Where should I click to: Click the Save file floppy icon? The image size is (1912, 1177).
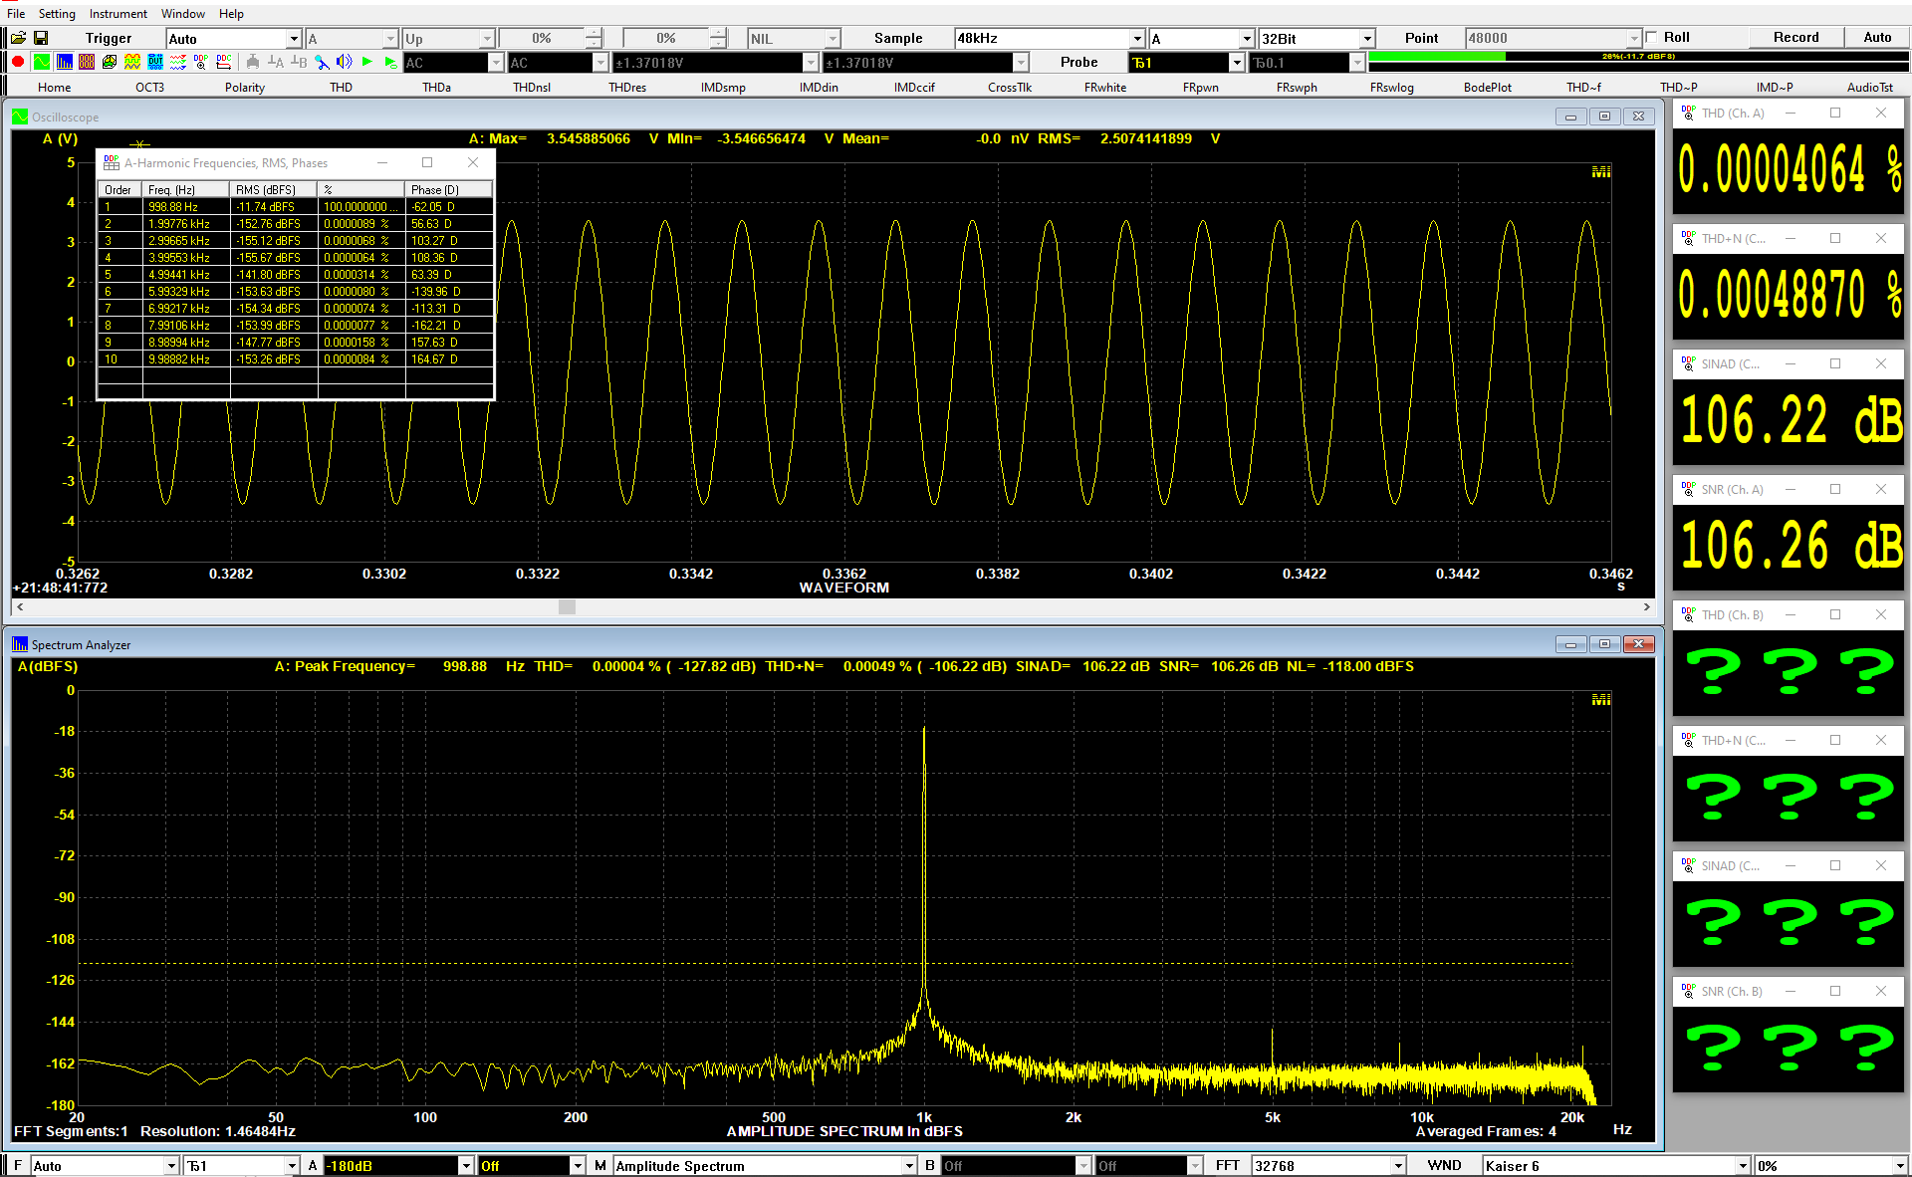pyautogui.click(x=41, y=38)
